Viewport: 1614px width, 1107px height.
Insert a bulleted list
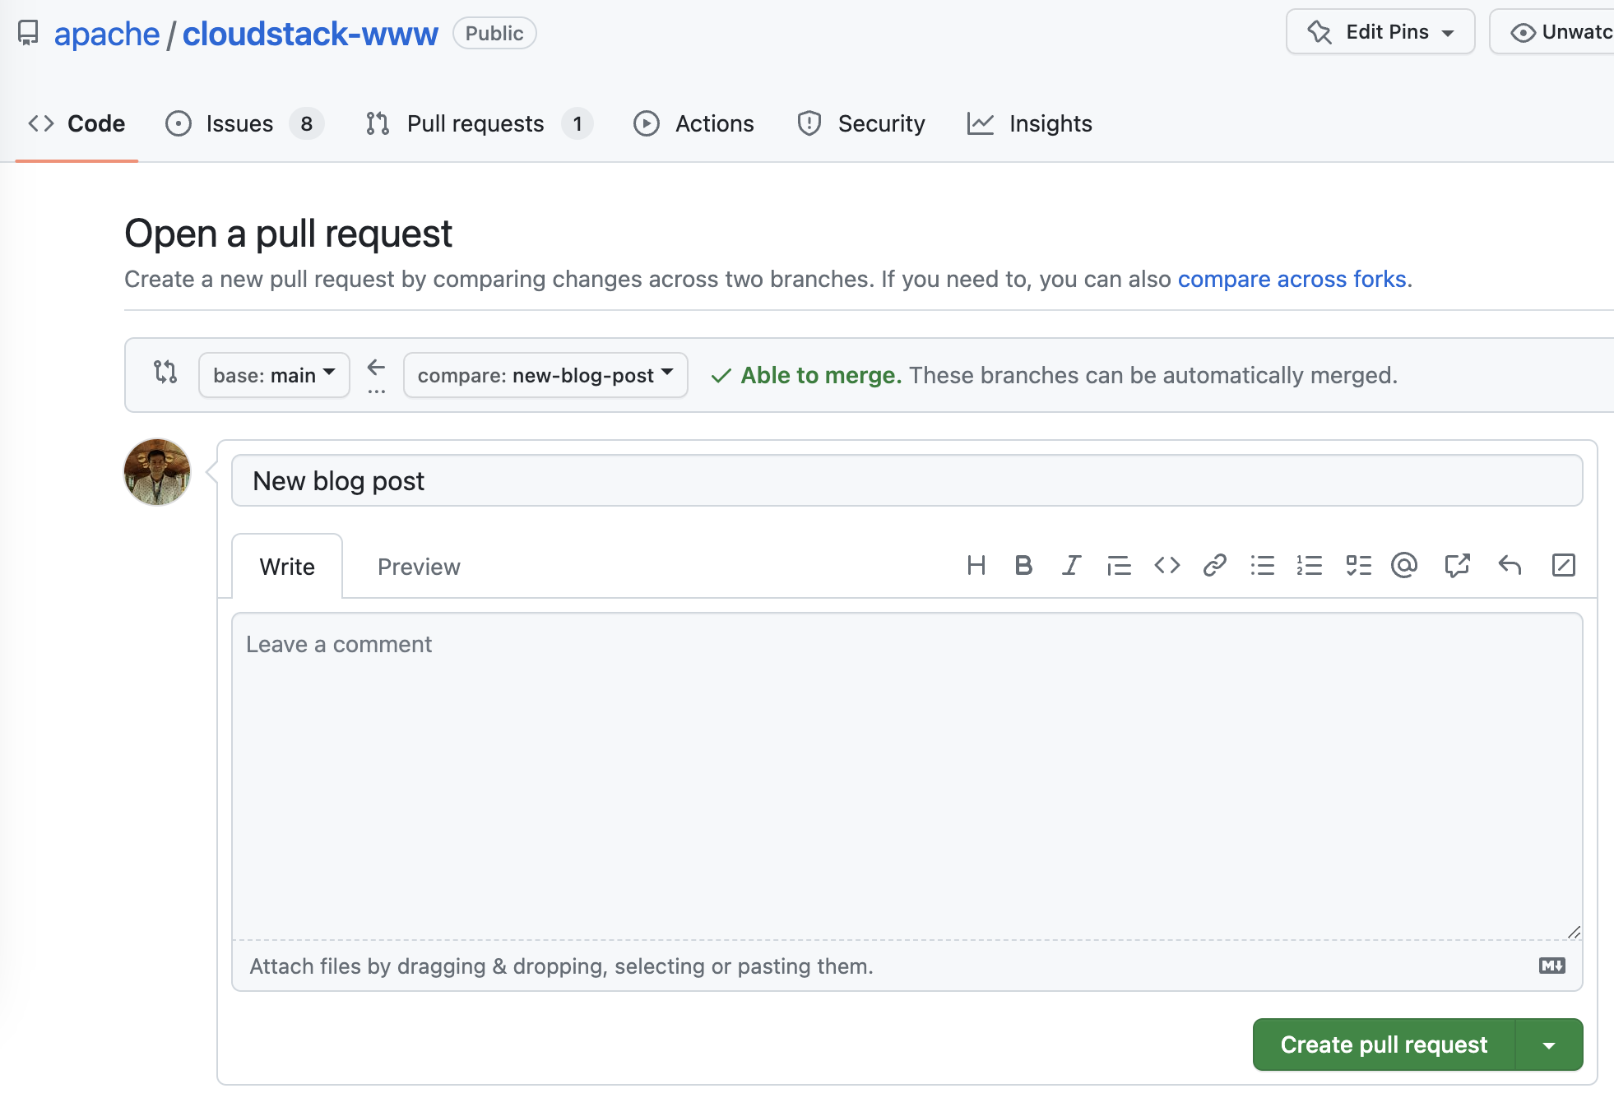pos(1263,566)
